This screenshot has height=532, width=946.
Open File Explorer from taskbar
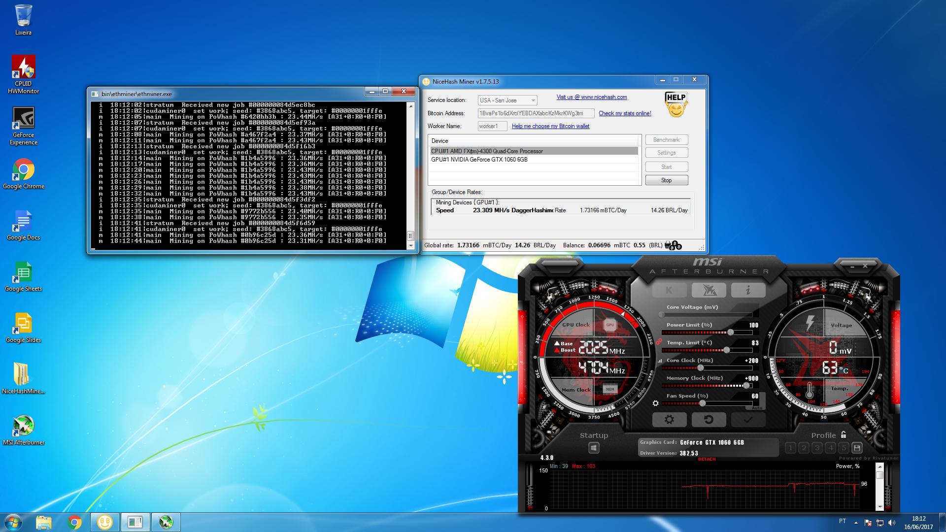click(43, 522)
